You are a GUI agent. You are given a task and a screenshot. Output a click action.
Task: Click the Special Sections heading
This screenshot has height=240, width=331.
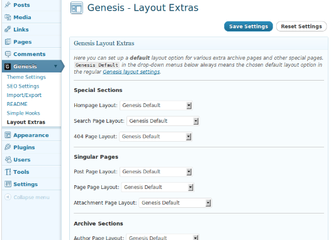[98, 90]
